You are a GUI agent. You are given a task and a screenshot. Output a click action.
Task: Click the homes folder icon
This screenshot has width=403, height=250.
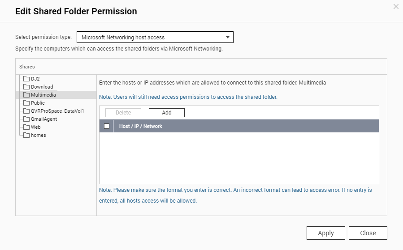pyautogui.click(x=26, y=135)
